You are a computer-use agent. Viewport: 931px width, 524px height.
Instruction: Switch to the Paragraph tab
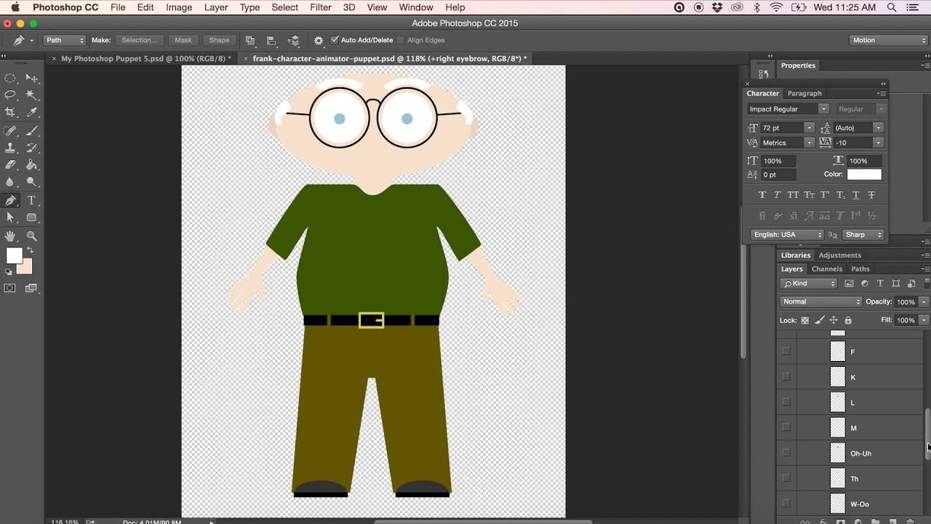point(804,93)
